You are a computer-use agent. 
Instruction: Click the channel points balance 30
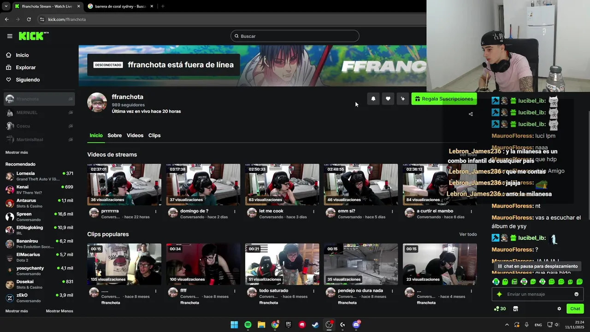500,309
